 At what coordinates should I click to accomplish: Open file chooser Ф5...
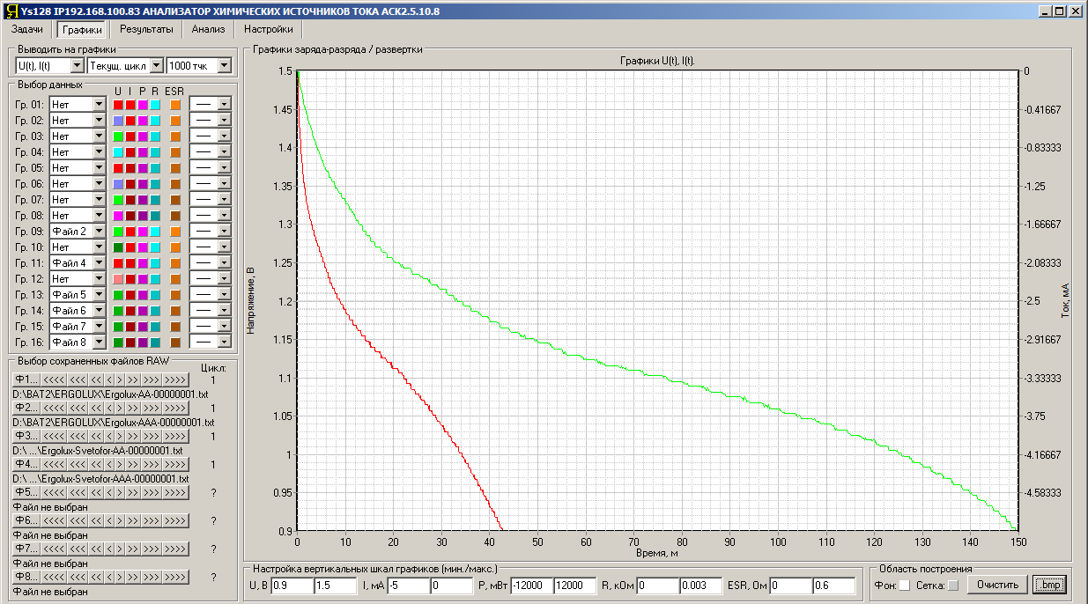(x=26, y=492)
